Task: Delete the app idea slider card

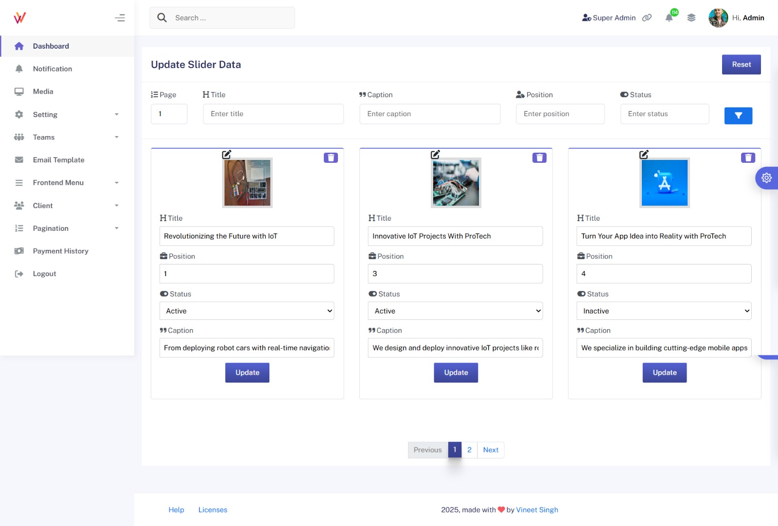Action: pos(748,158)
